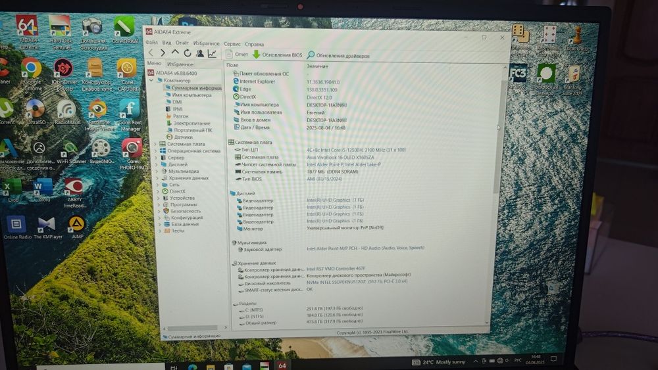
Task: Open the Вид menu
Action: click(166, 43)
